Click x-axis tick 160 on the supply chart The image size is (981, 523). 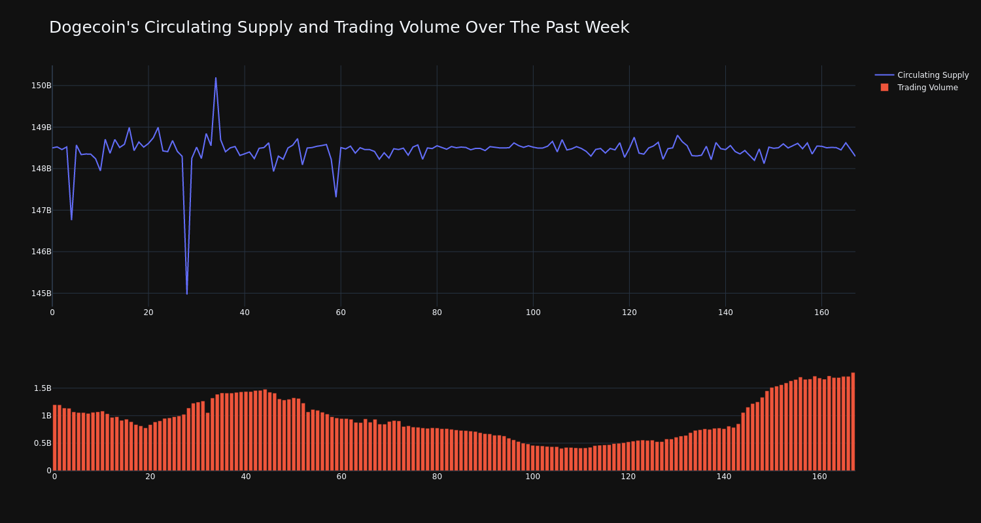[821, 312]
